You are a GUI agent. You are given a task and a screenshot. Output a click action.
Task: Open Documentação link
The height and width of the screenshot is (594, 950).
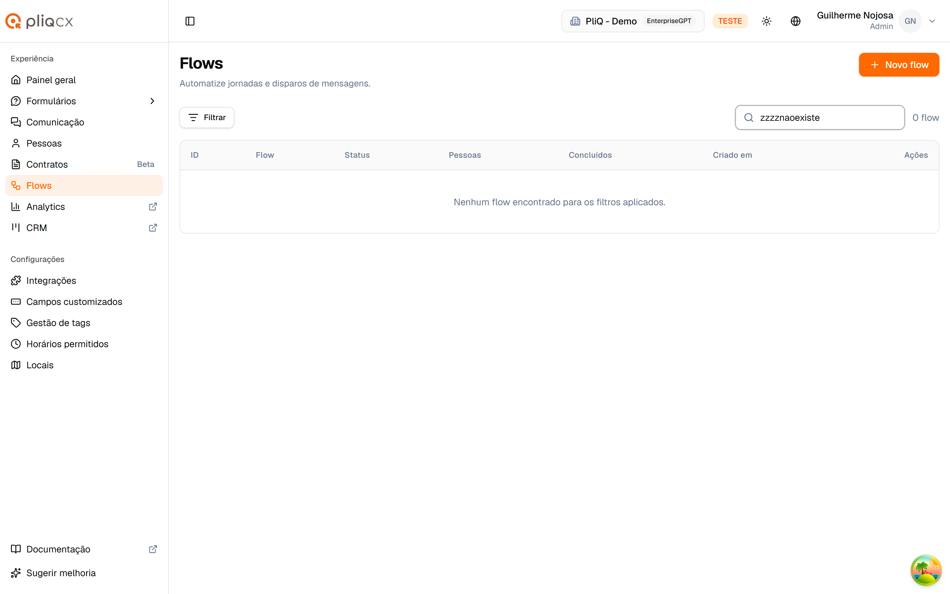click(84, 549)
